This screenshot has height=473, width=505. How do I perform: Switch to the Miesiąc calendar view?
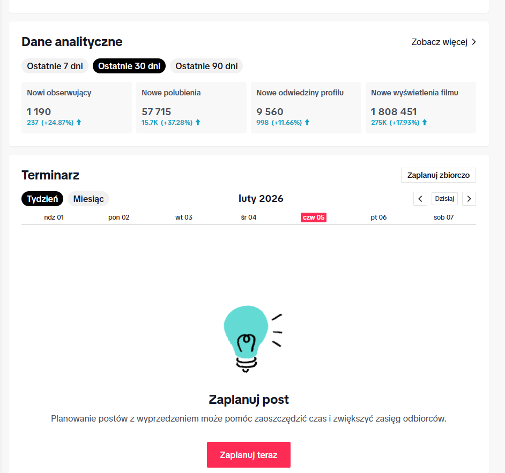(88, 199)
